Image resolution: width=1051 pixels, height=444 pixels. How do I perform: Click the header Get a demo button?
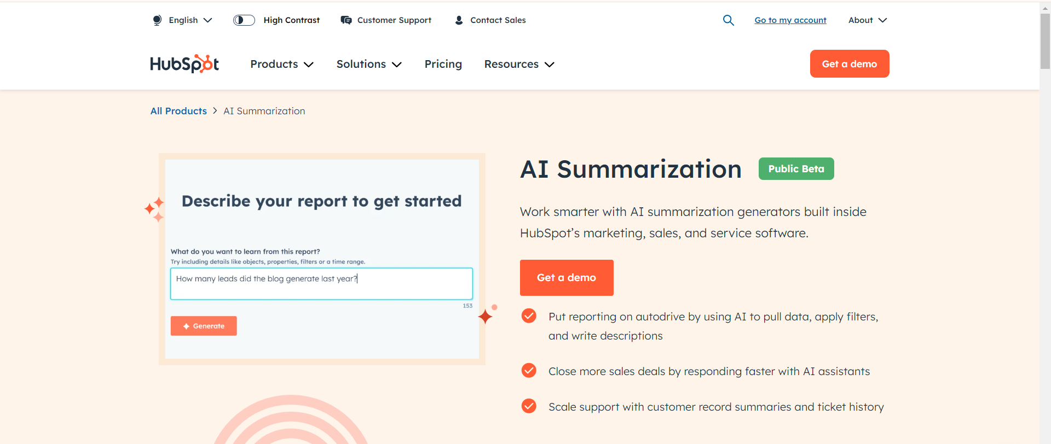(x=850, y=64)
